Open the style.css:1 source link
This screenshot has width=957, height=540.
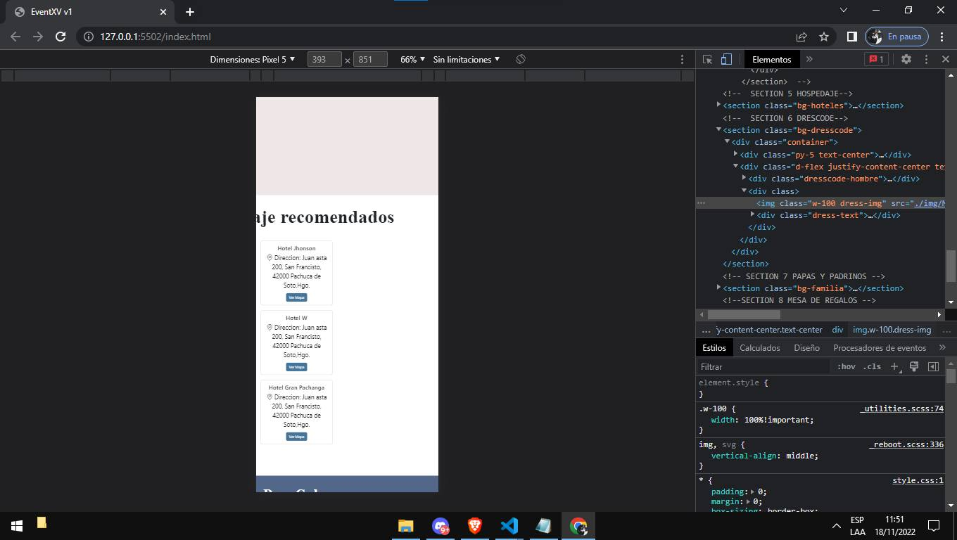(x=918, y=481)
